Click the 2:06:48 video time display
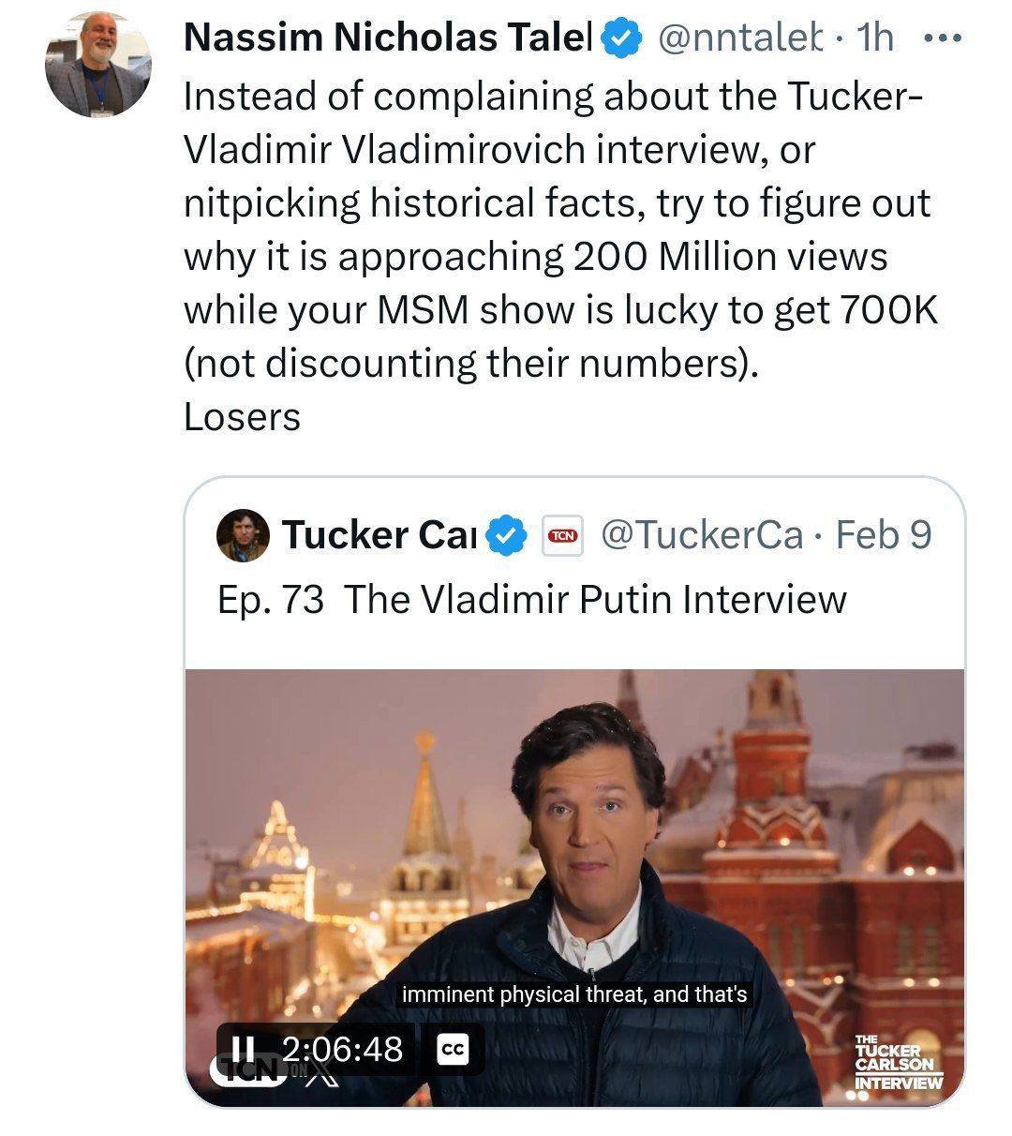This screenshot has width=1012, height=1136. click(x=341, y=1048)
